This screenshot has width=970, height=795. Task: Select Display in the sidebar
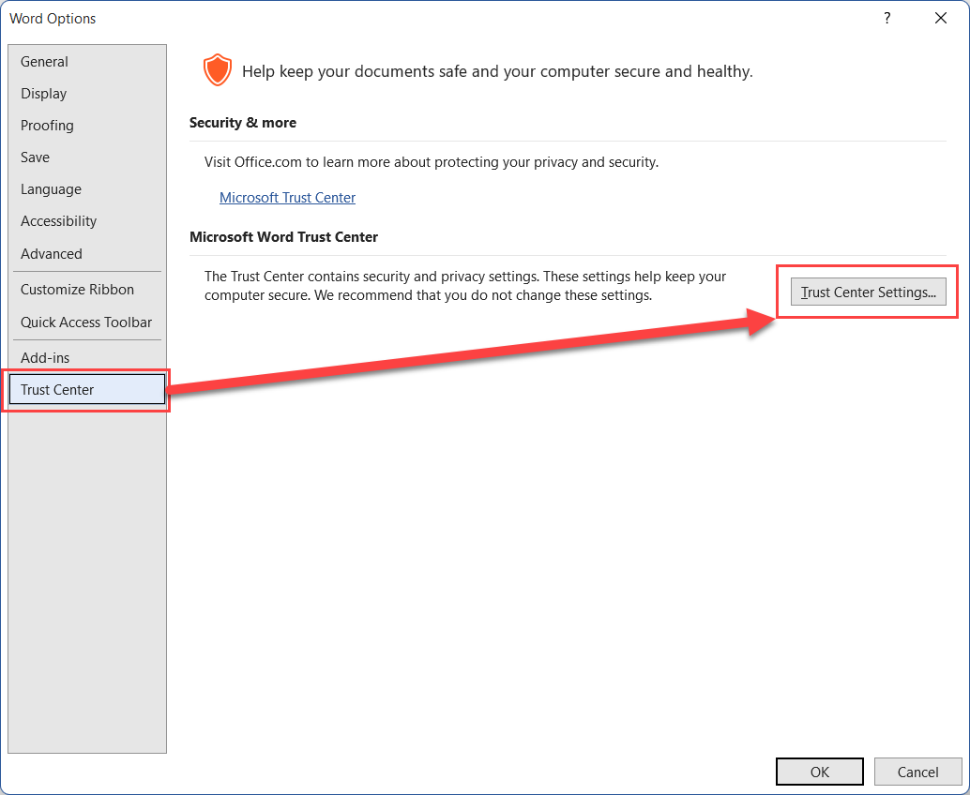coord(86,94)
